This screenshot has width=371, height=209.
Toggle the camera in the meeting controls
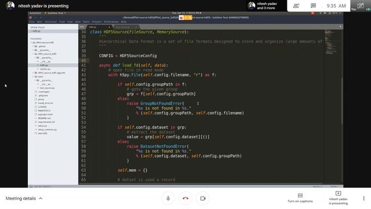click(203, 199)
